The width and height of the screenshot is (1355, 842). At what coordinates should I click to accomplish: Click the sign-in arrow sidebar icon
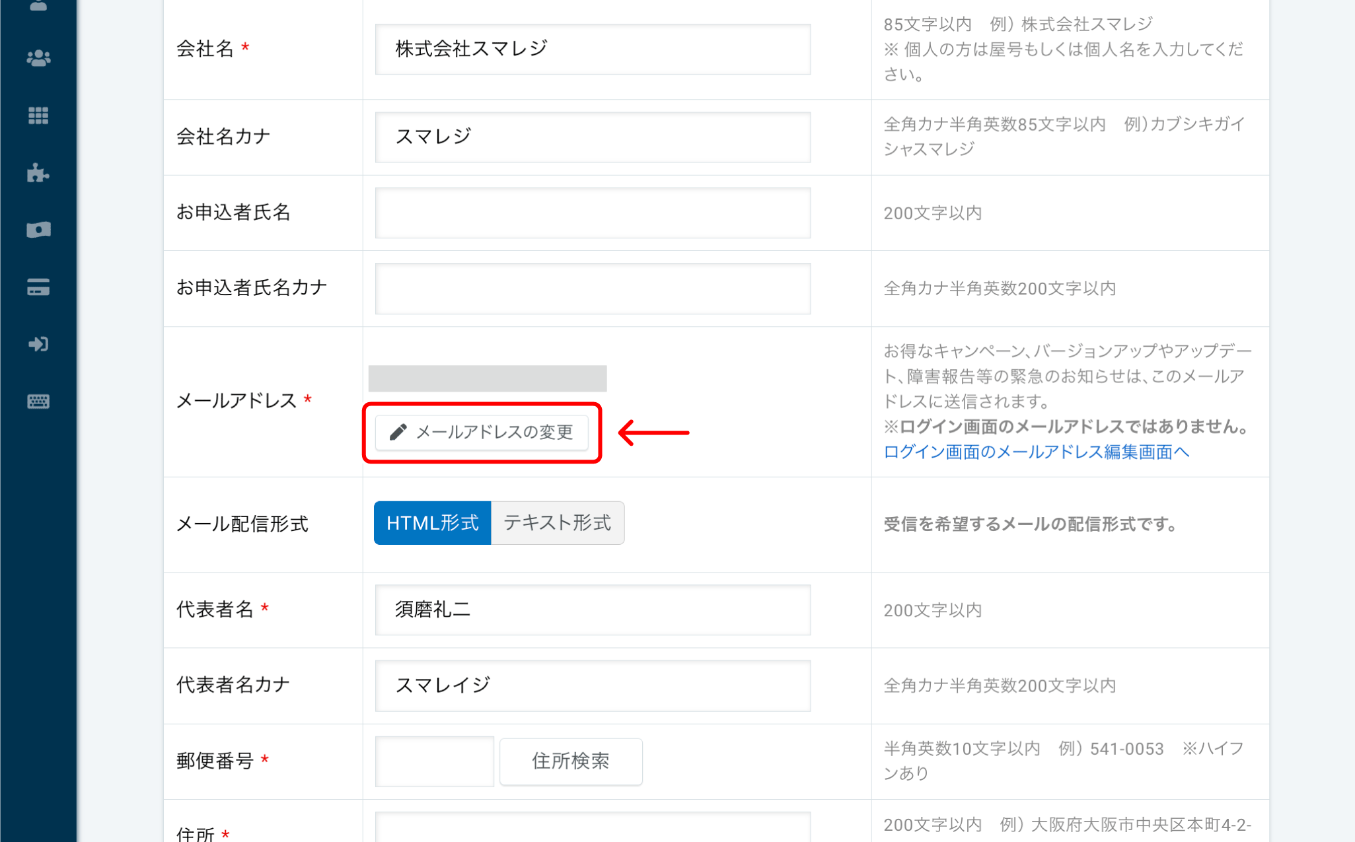point(38,344)
